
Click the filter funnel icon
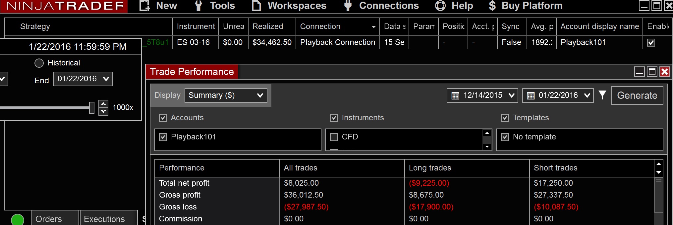602,95
